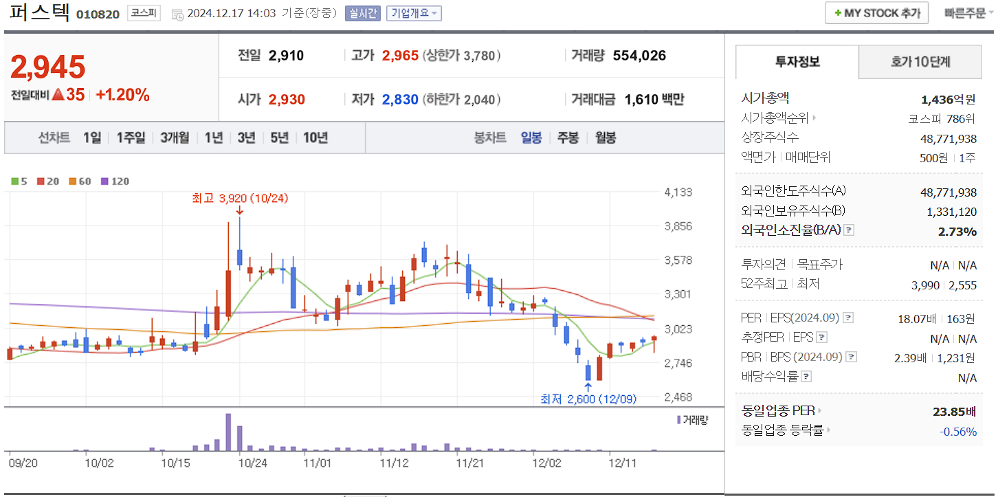This screenshot has width=998, height=497.
Task: Click the help icon beside PER EPS(2024.09)
Action: coord(847,318)
